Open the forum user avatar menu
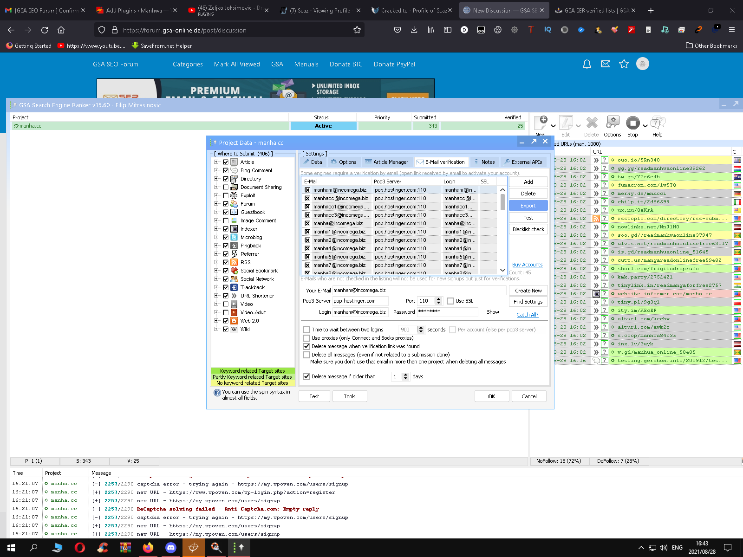The height and width of the screenshot is (557, 743). [x=643, y=64]
